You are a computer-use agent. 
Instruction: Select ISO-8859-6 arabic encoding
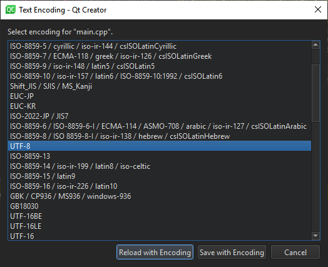click(160, 126)
